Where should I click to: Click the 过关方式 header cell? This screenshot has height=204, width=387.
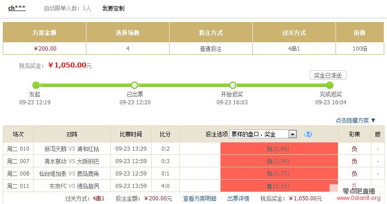tap(294, 32)
